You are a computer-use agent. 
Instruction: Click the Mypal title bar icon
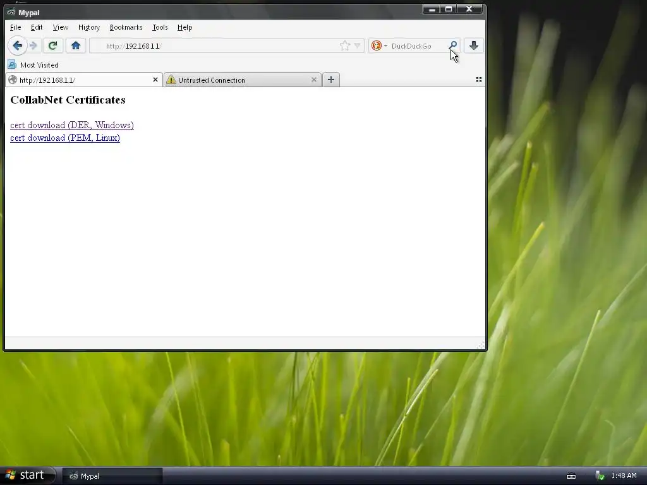[x=11, y=12]
